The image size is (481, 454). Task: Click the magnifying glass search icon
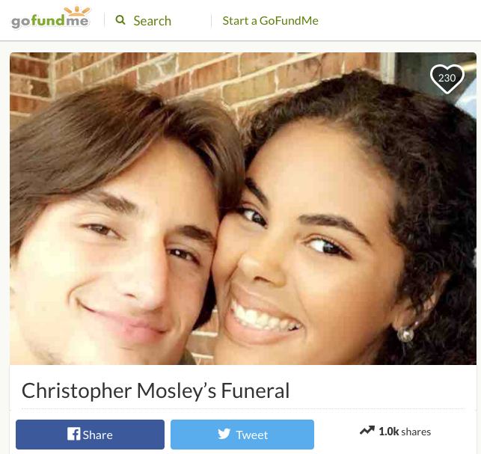[120, 20]
